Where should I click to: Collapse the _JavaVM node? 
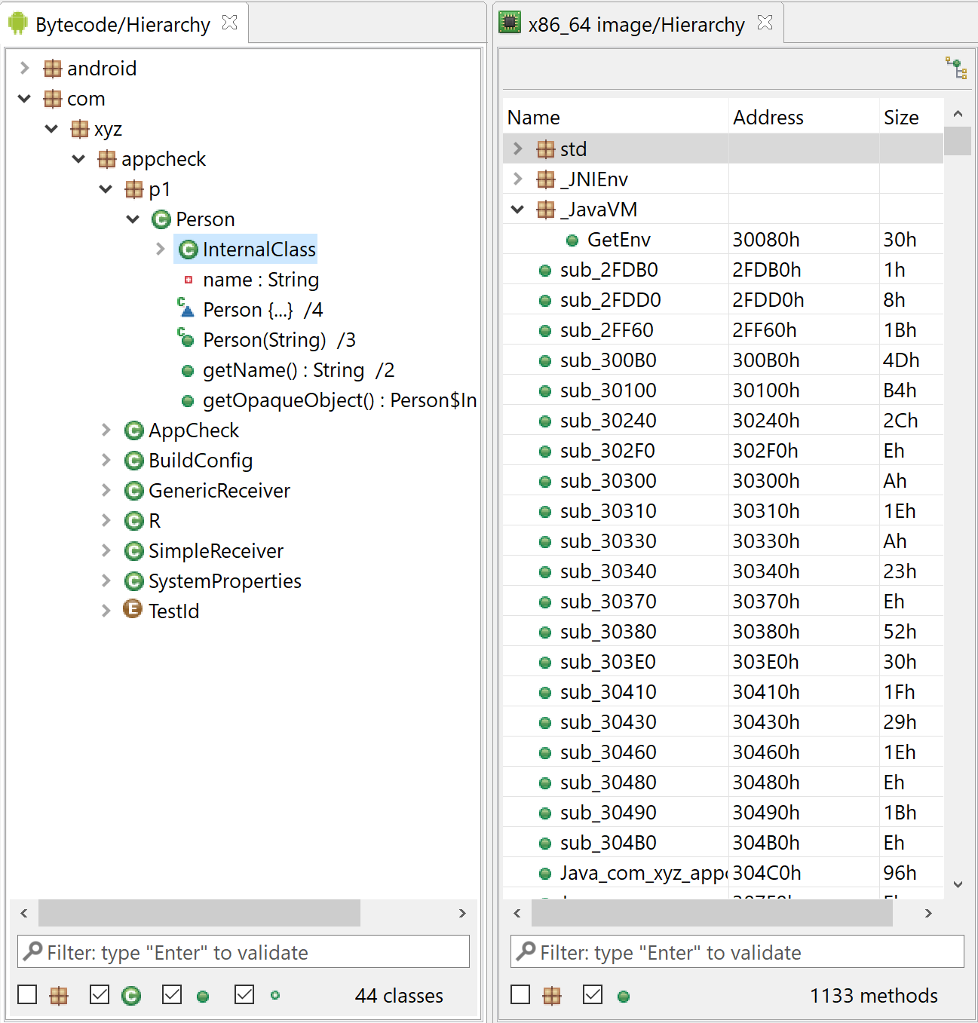click(517, 210)
